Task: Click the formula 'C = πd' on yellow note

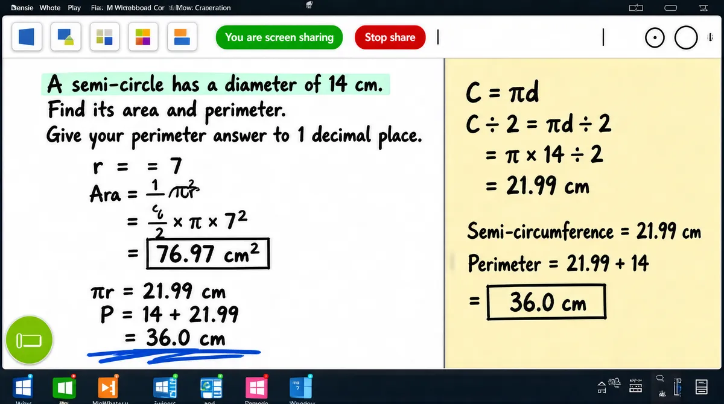Action: point(503,93)
